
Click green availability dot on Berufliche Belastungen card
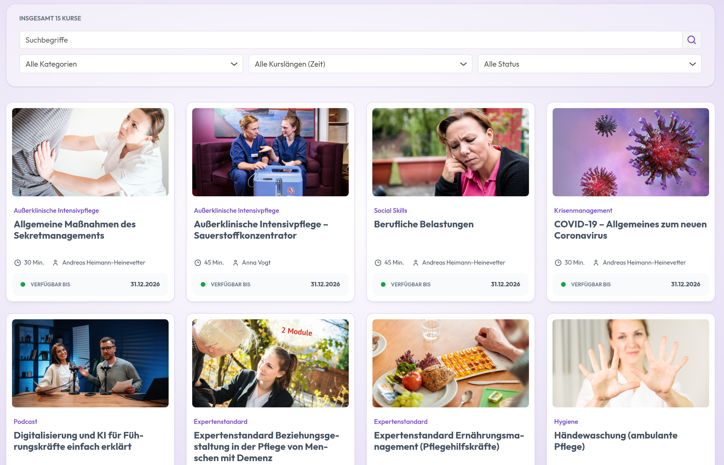click(383, 284)
